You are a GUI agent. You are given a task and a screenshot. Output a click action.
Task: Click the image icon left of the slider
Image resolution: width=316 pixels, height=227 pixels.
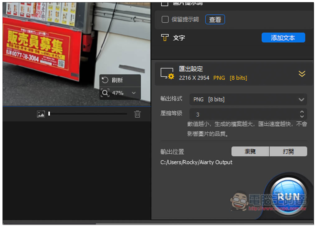point(41,114)
